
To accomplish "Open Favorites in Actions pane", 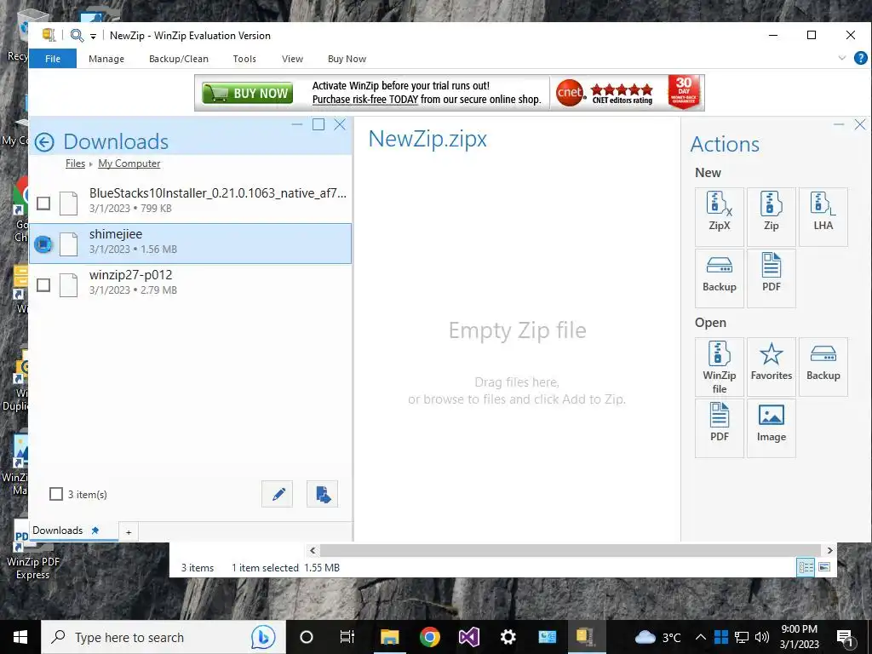I will click(771, 367).
